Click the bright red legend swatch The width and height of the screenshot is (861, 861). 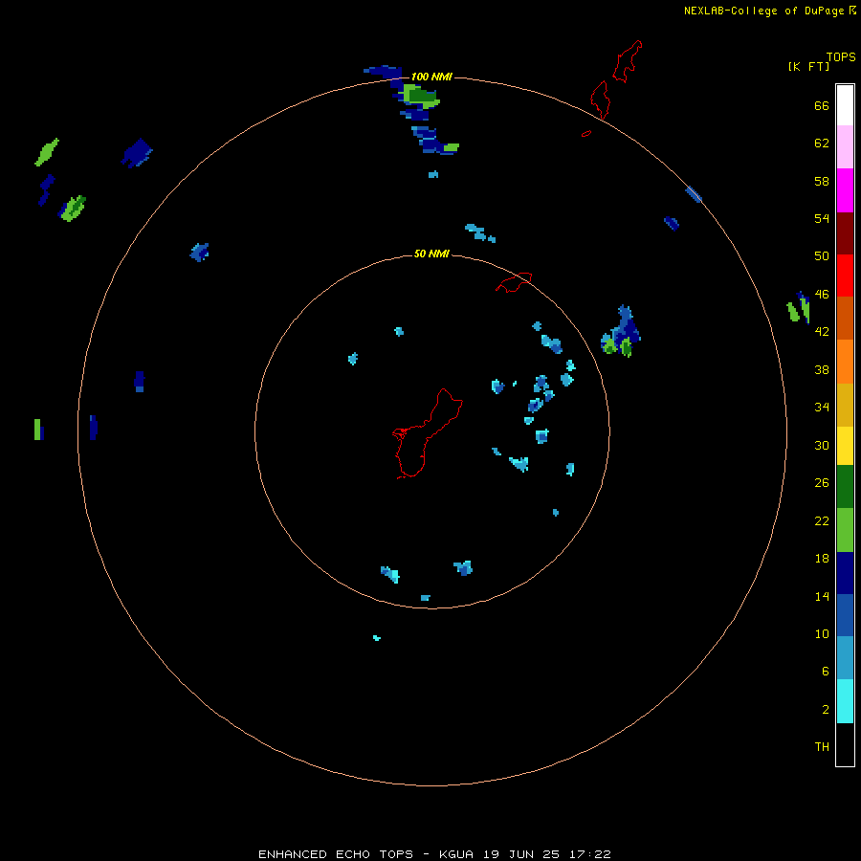(845, 276)
